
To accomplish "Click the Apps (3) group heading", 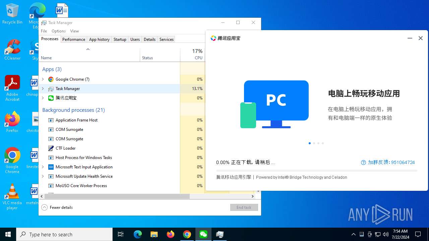I will (x=52, y=69).
